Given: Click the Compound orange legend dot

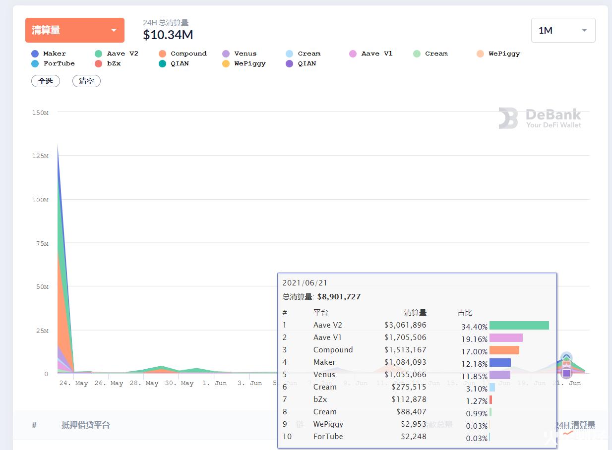Looking at the screenshot, I should point(162,54).
